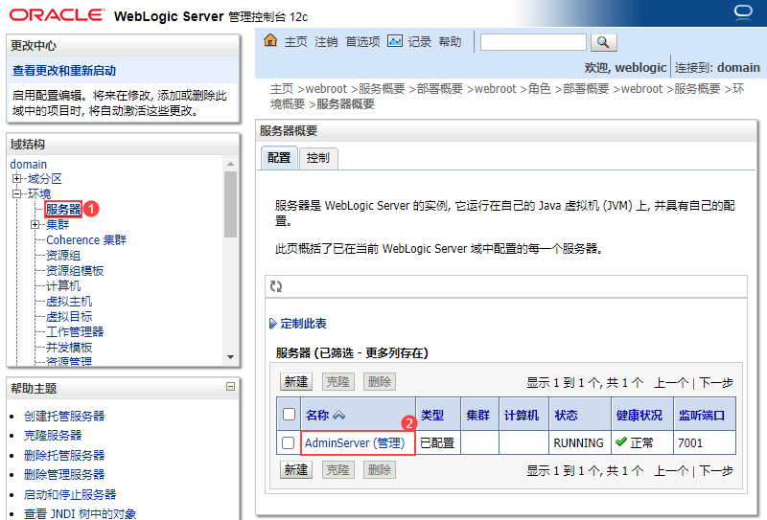Select 虚拟目标 in the tree
This screenshot has height=520, width=767.
click(69, 317)
